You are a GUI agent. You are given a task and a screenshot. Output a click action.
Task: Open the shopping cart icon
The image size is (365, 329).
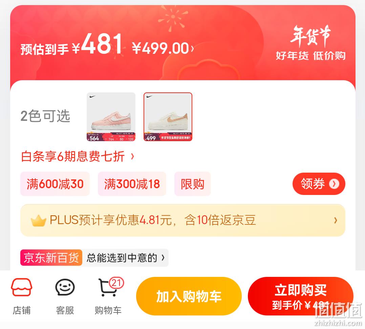point(108,288)
